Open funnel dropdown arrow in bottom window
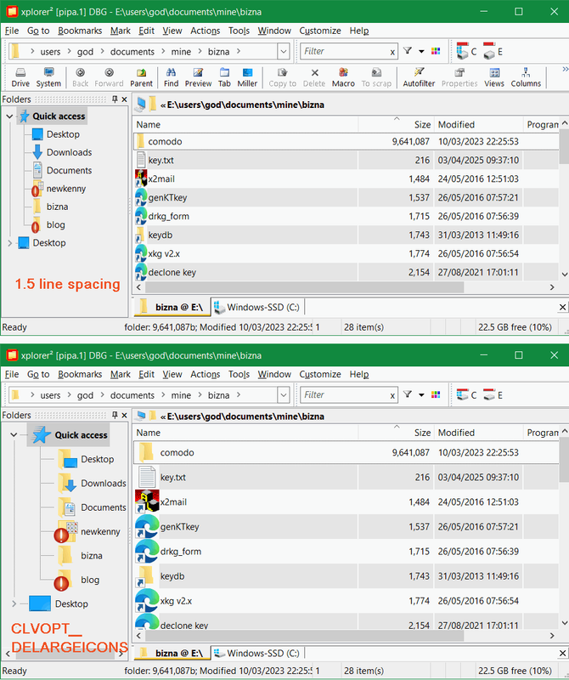 [x=421, y=395]
